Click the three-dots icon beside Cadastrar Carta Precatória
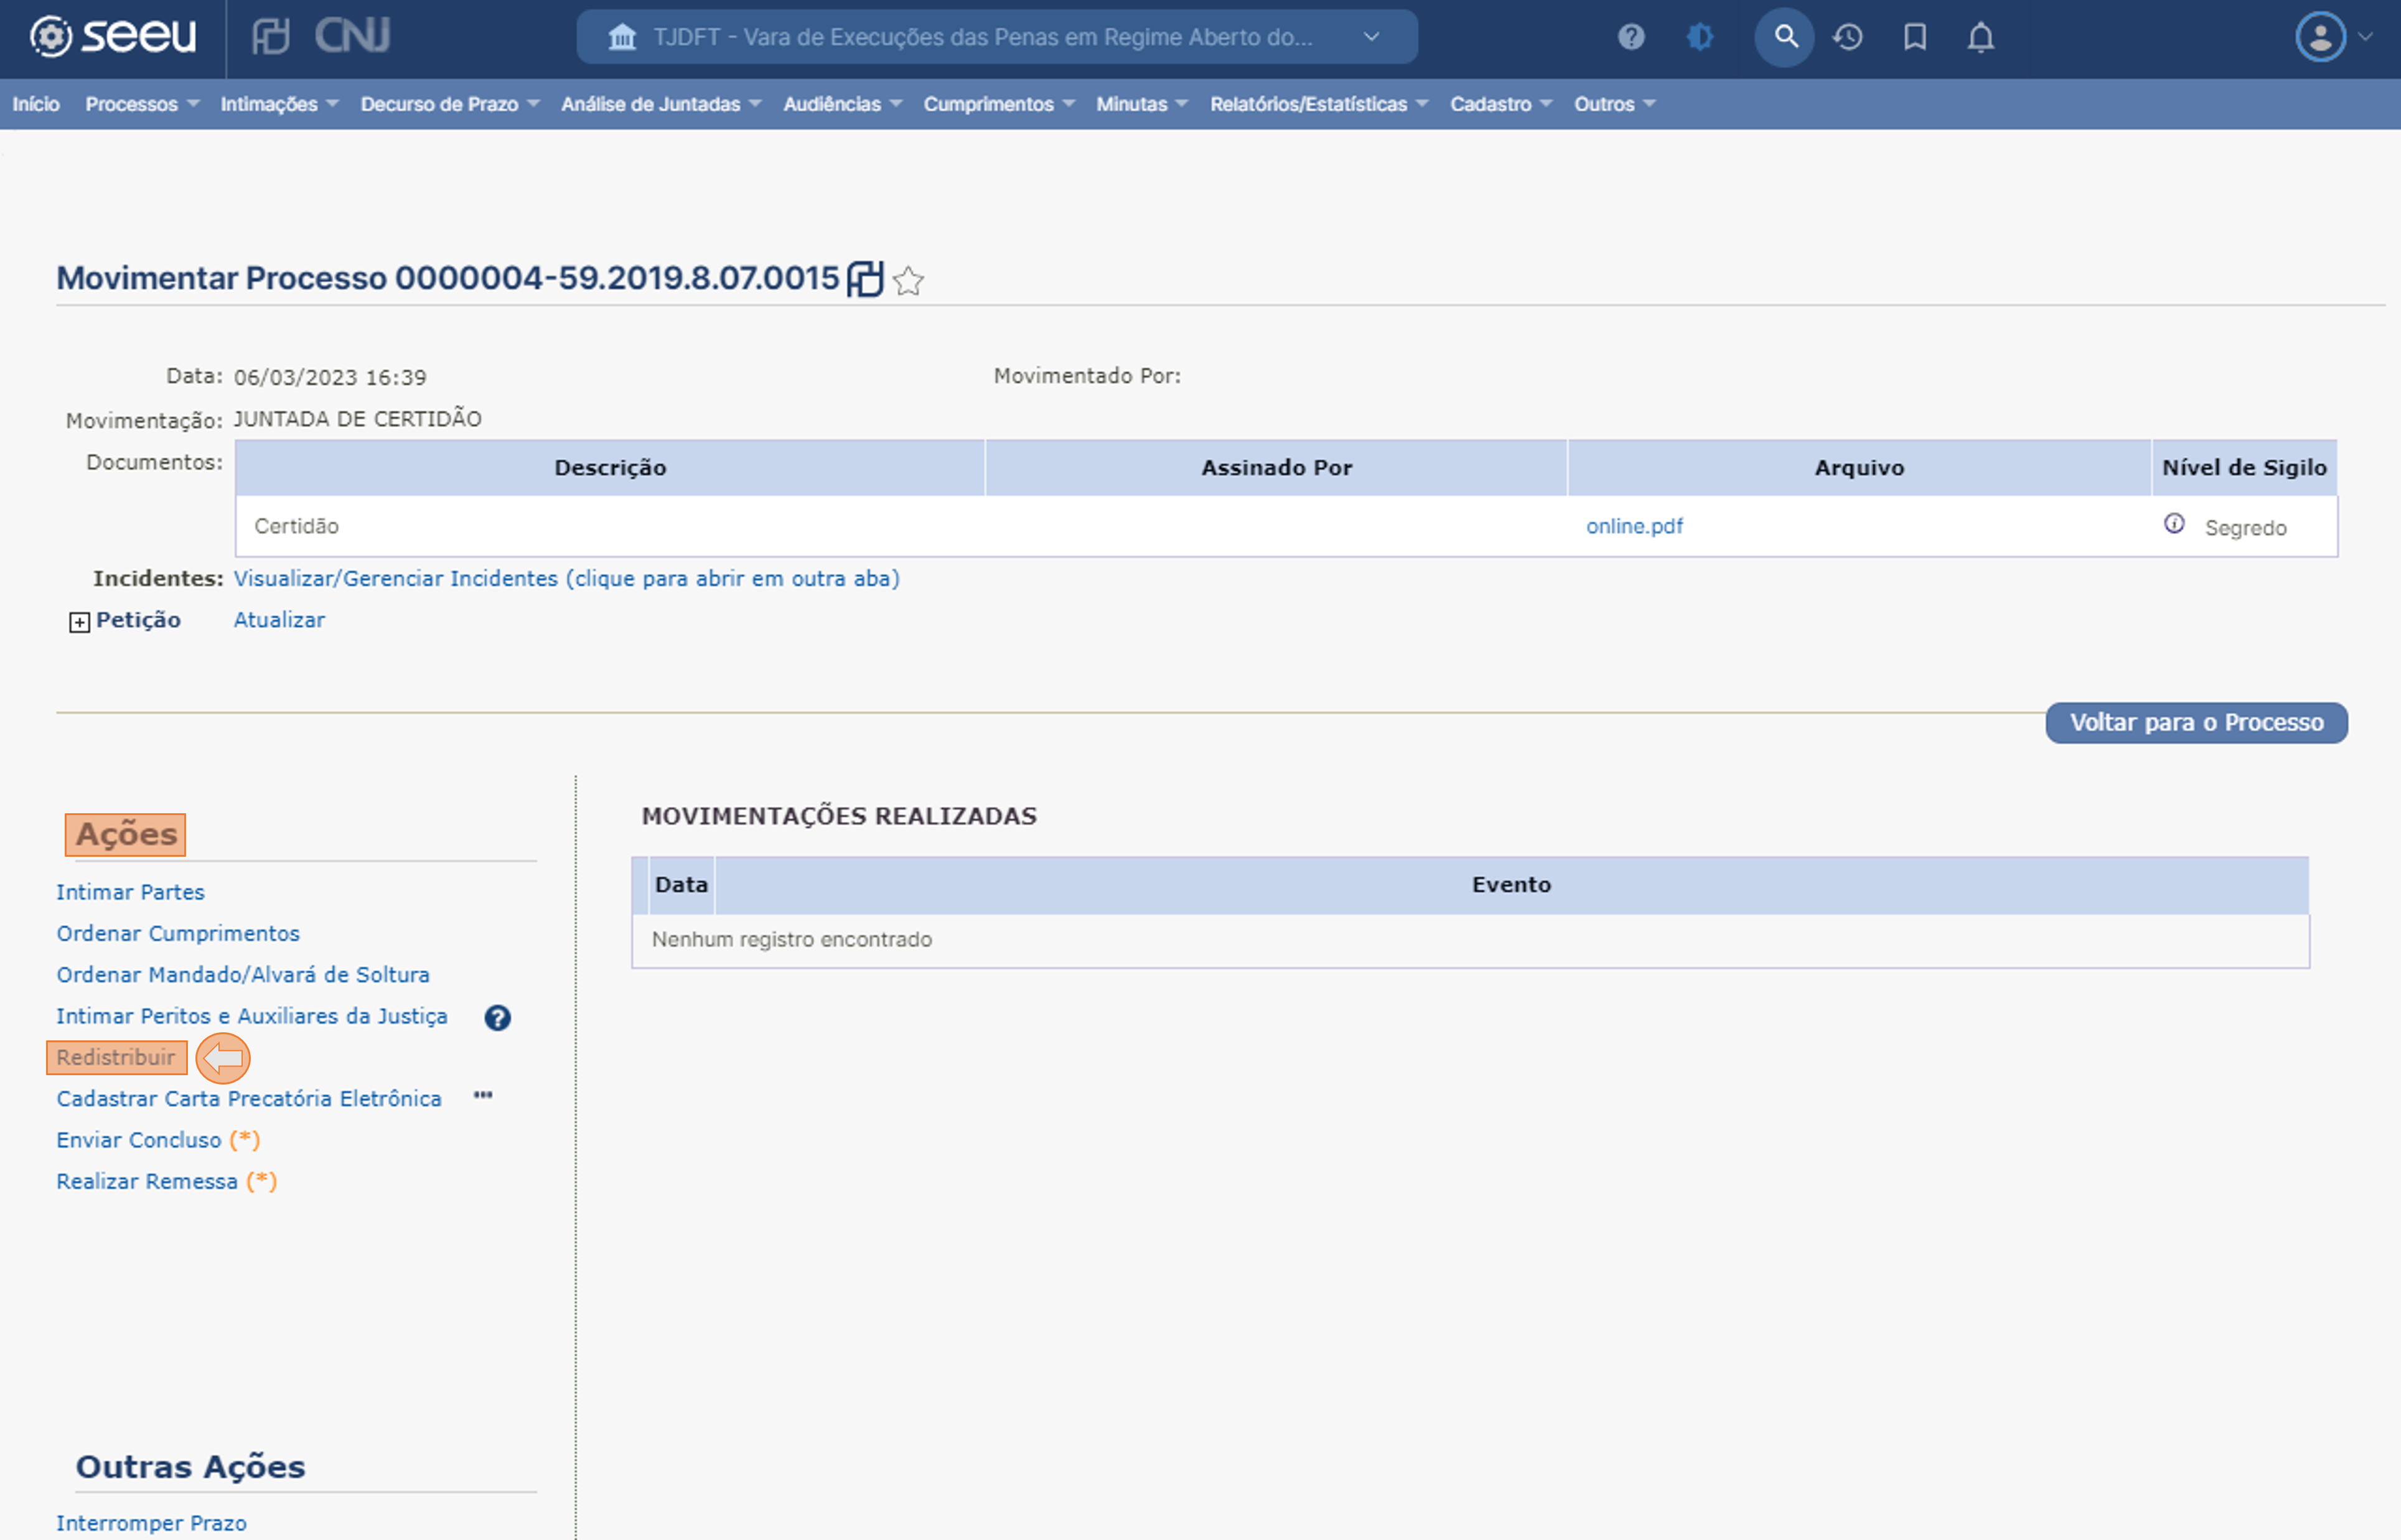 (483, 1095)
